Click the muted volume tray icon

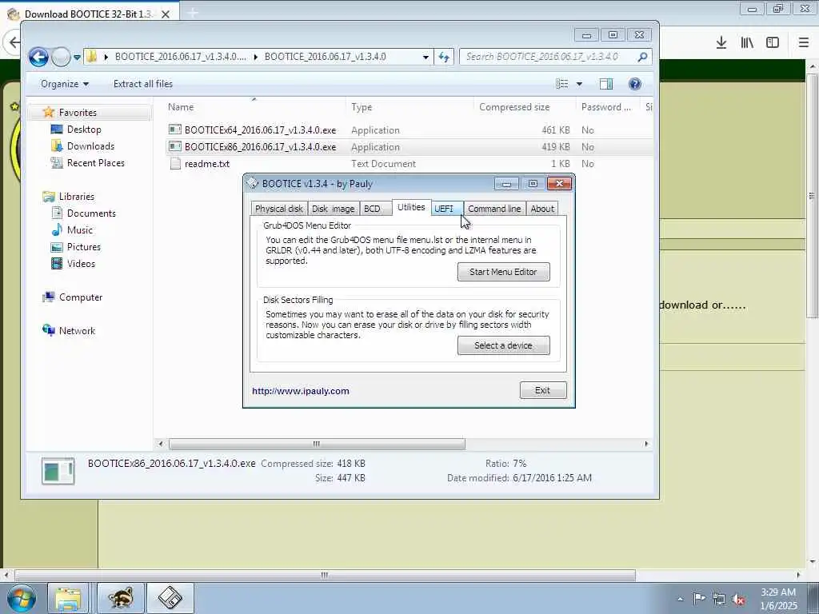(738, 600)
